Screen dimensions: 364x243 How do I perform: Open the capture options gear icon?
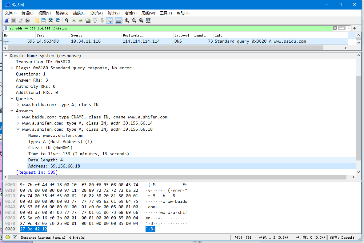(x=28, y=21)
